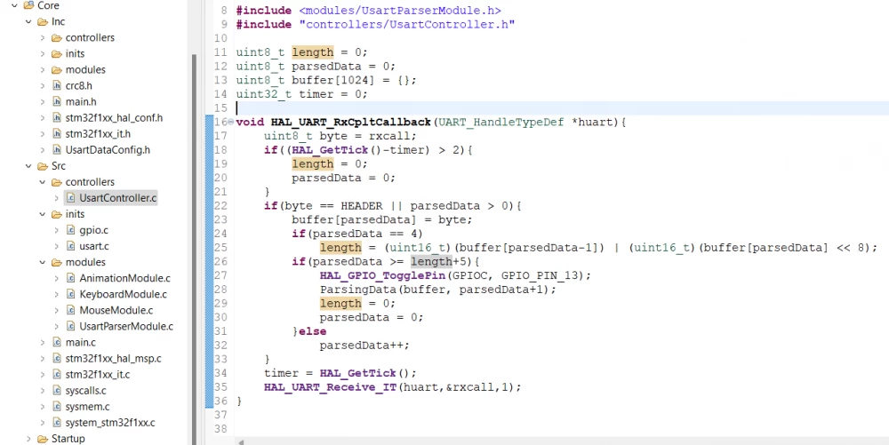The height and width of the screenshot is (445, 889).
Task: Collapse the Inc folder
Action: point(28,21)
